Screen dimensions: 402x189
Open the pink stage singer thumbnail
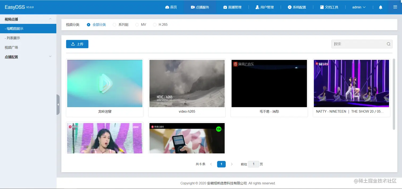[x=105, y=138]
